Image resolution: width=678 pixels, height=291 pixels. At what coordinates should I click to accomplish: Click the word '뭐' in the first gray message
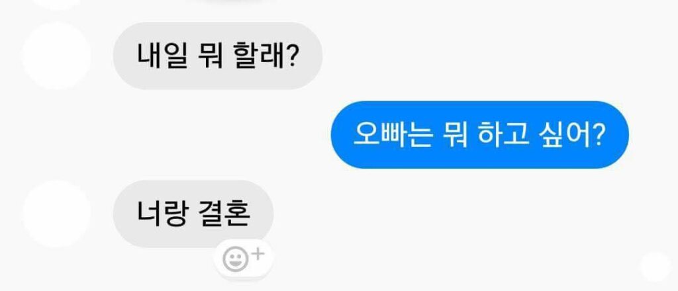click(210, 56)
